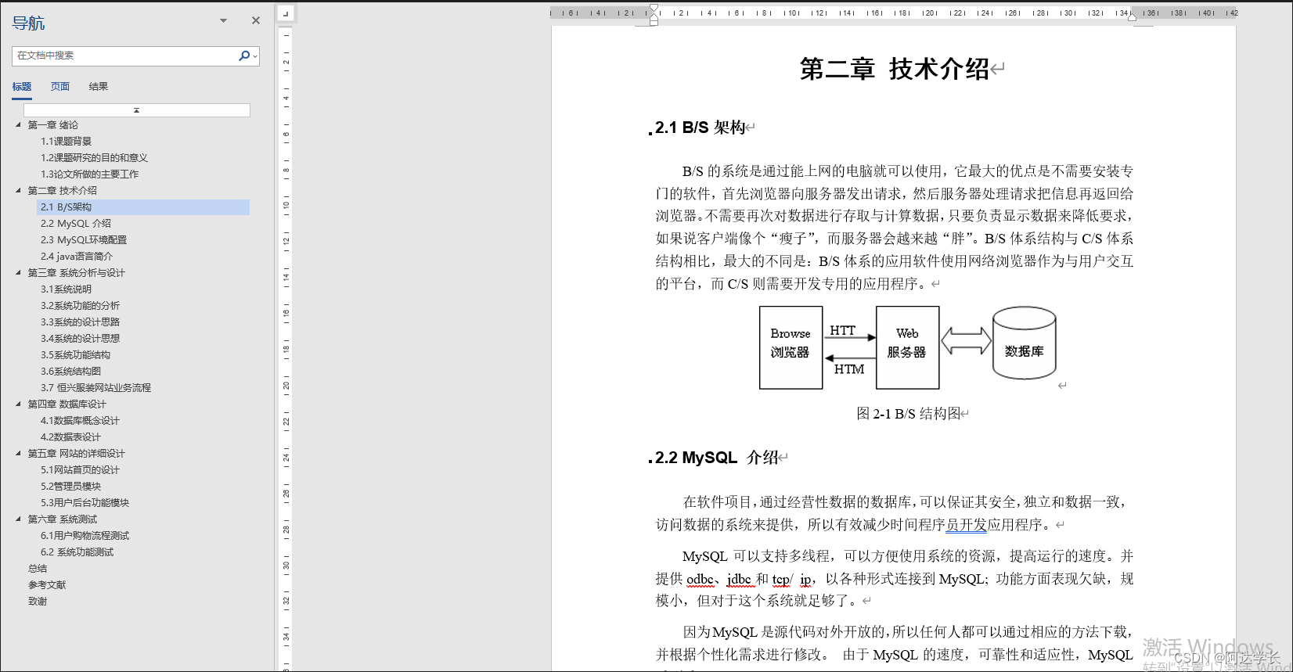This screenshot has height=672, width=1293.
Task: Go to heading 3.2系统功能的分析
Action: (81, 306)
